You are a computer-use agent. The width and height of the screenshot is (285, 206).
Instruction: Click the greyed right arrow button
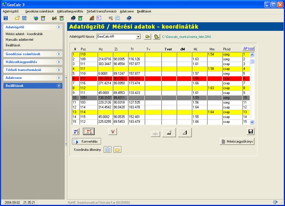pos(155,134)
